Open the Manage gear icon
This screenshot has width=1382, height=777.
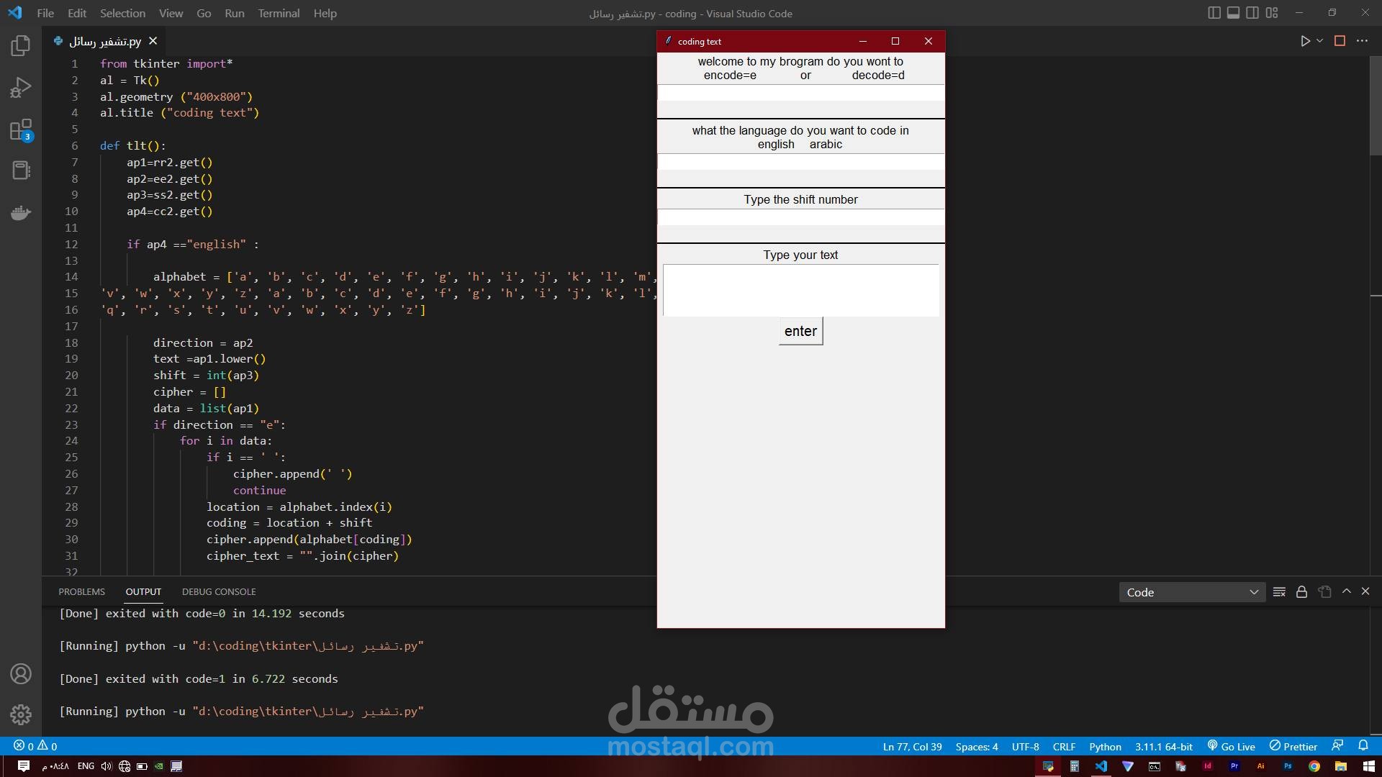click(x=21, y=714)
